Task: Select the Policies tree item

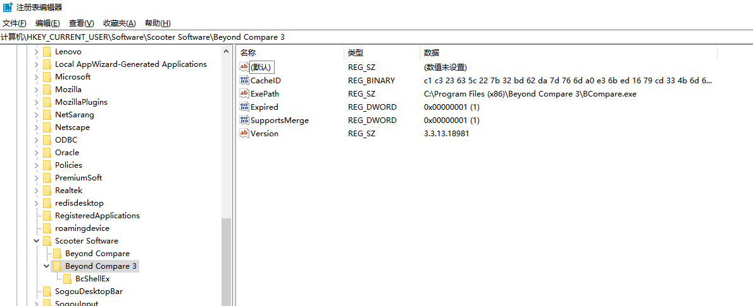Action: pos(69,165)
